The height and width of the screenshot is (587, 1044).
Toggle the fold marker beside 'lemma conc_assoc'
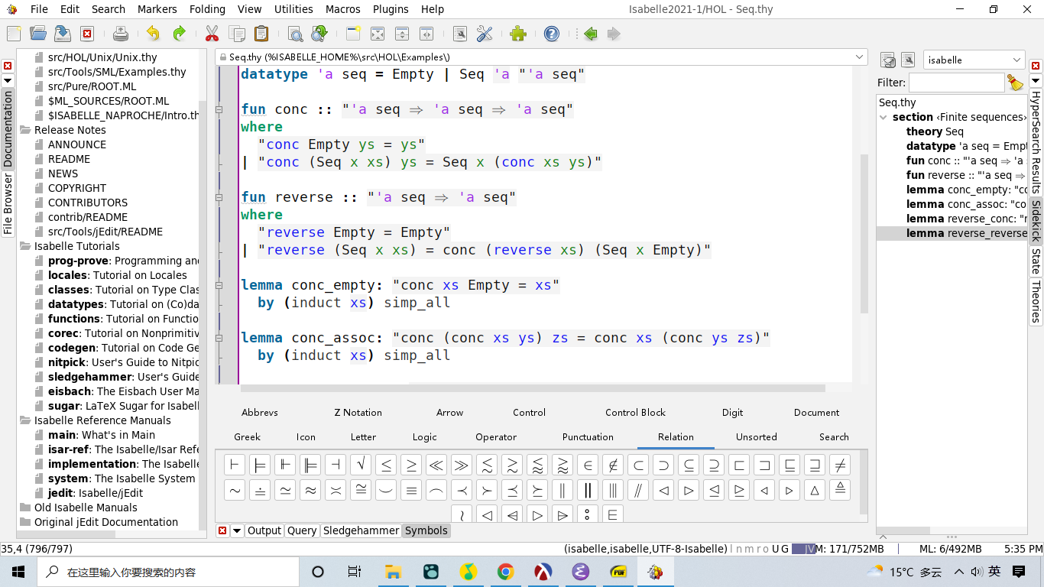pyautogui.click(x=219, y=338)
